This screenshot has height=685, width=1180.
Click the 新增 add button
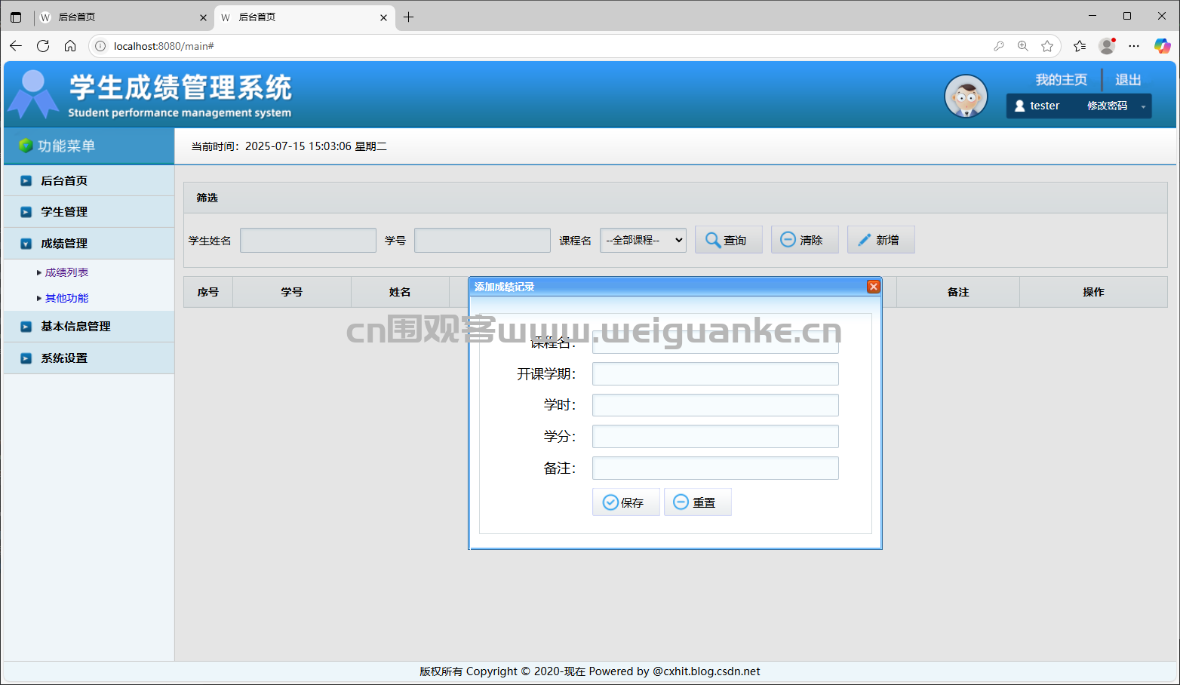pos(881,240)
